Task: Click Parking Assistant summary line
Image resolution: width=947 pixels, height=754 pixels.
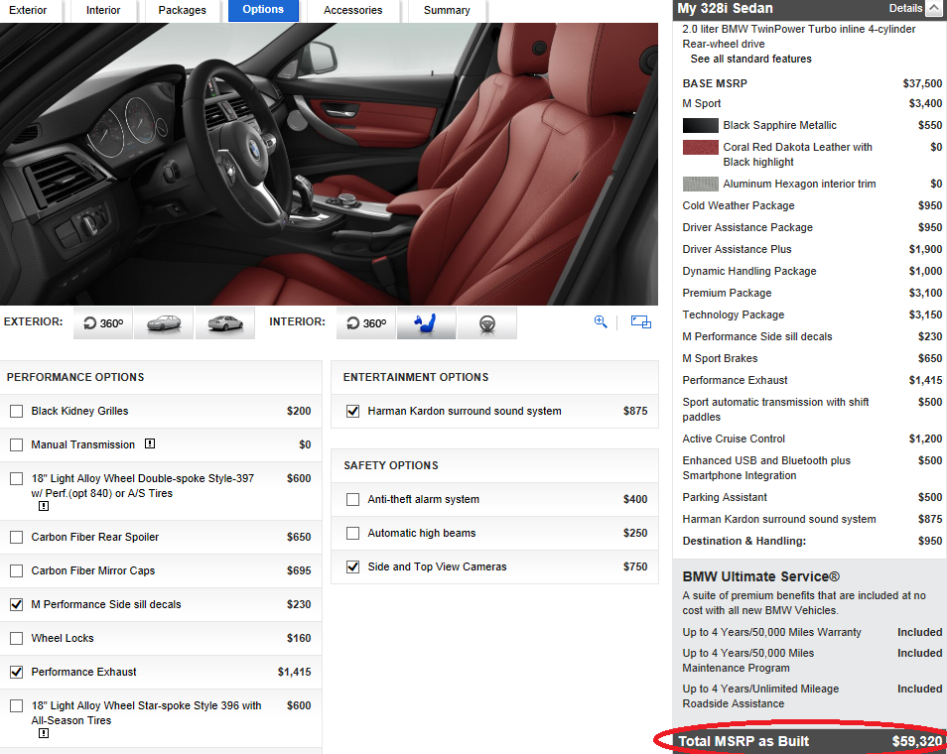Action: click(x=812, y=497)
